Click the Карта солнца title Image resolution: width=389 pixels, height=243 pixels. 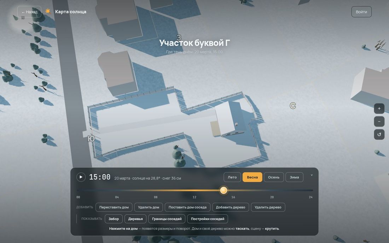coord(71,12)
